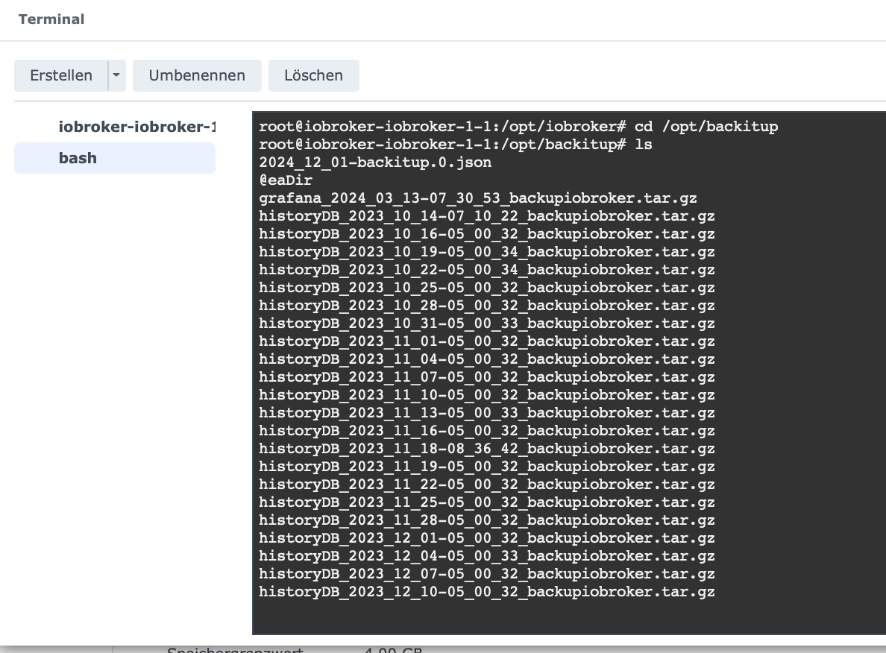The width and height of the screenshot is (886, 653).
Task: Click the Erstellen button
Action: (61, 76)
